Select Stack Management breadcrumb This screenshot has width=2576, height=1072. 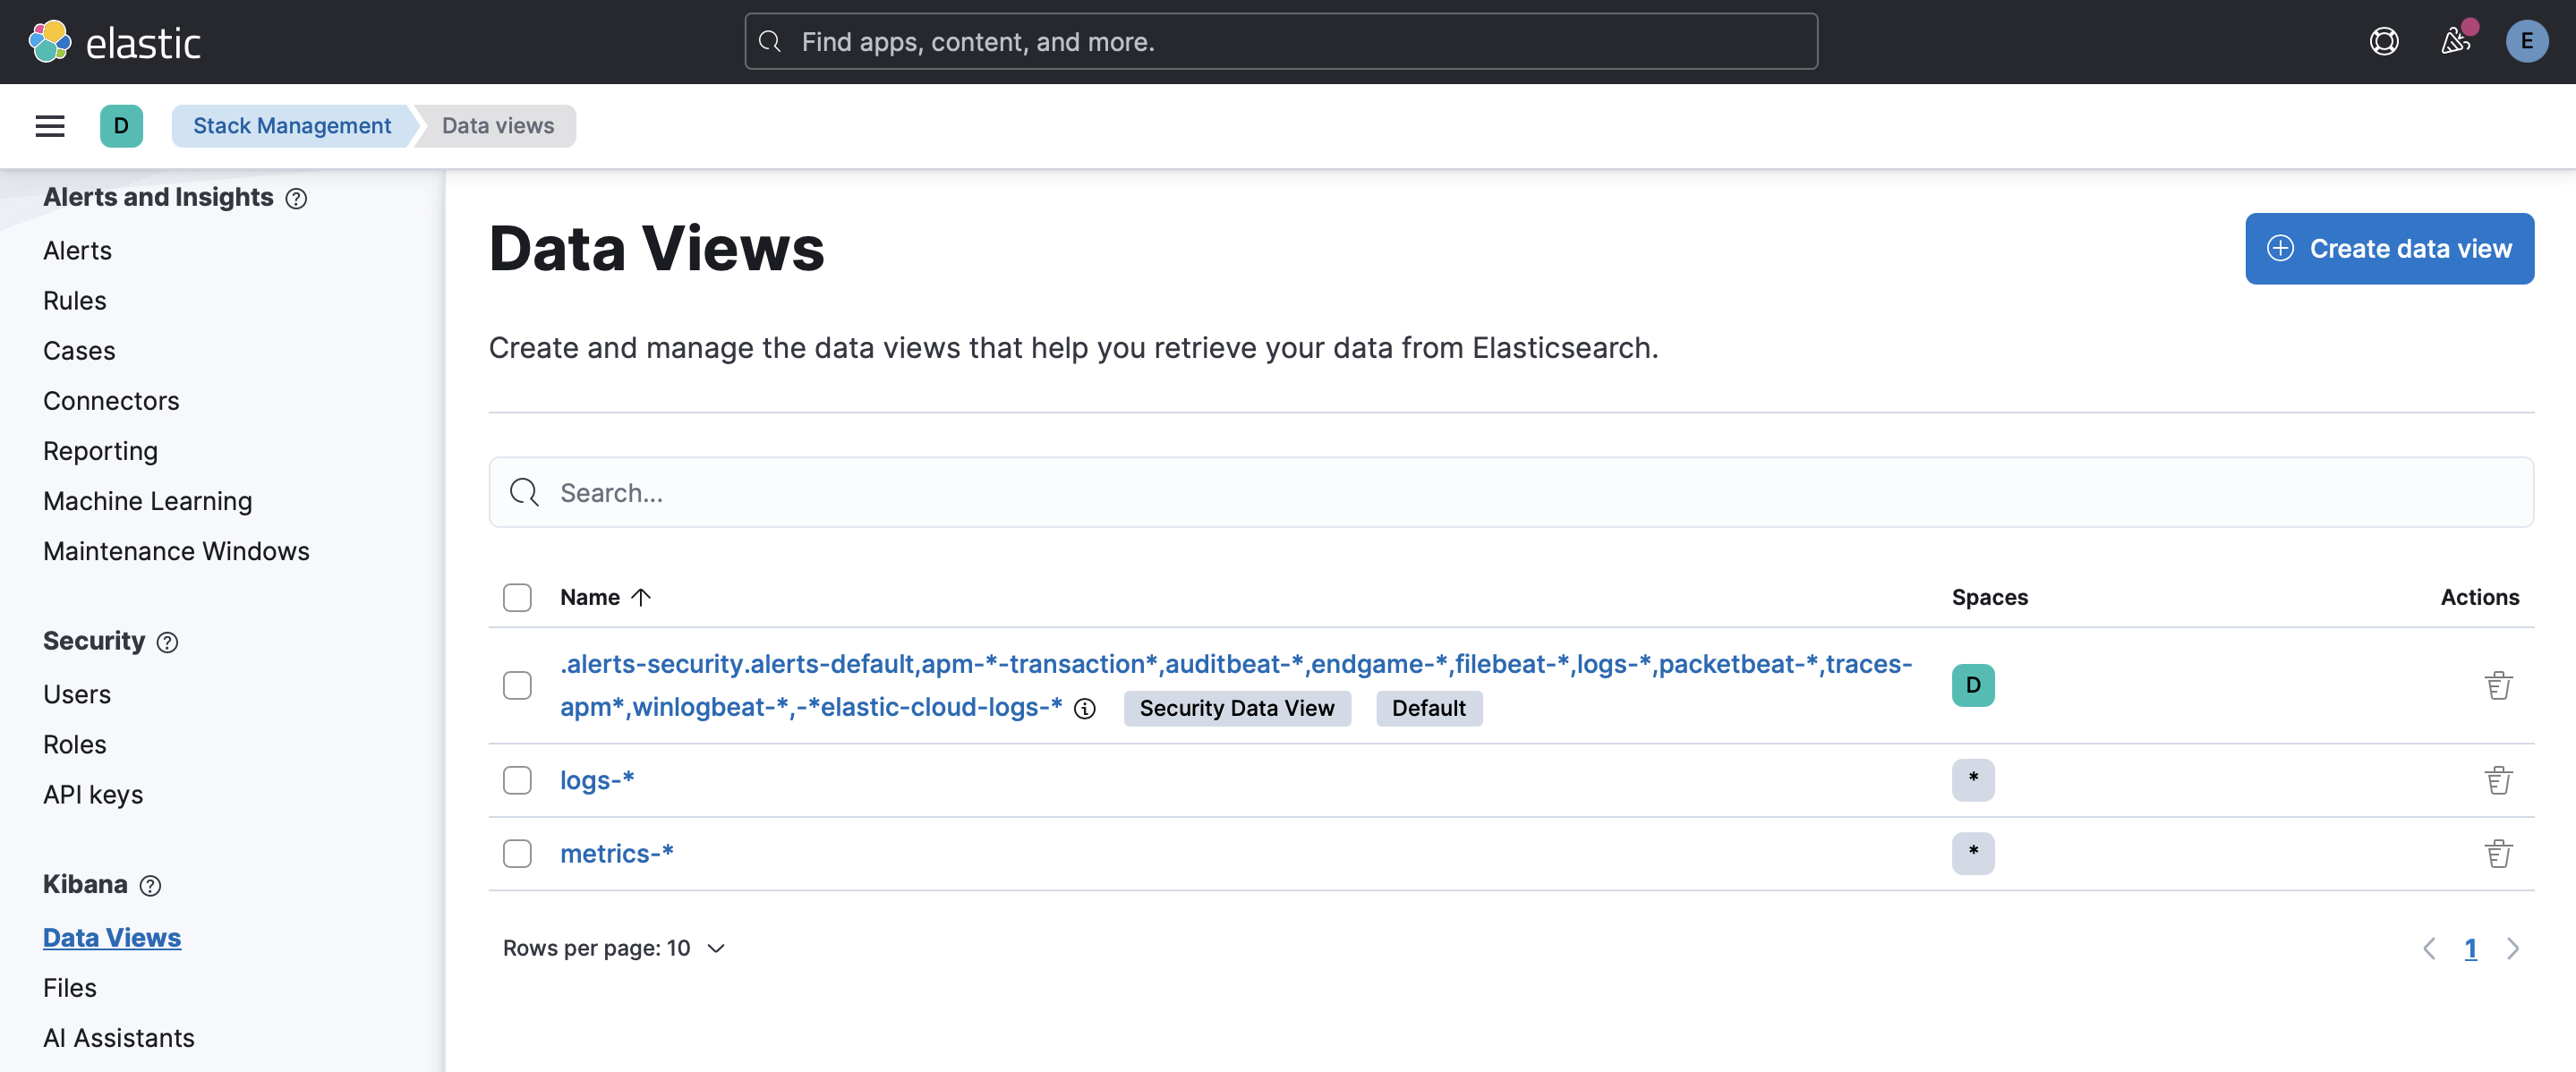tap(292, 126)
